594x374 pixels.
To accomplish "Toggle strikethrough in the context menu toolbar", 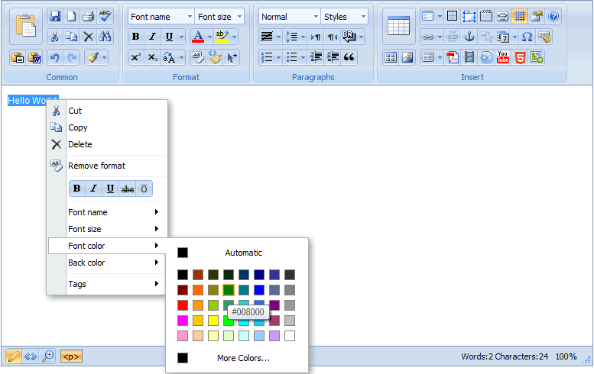I will coord(127,189).
